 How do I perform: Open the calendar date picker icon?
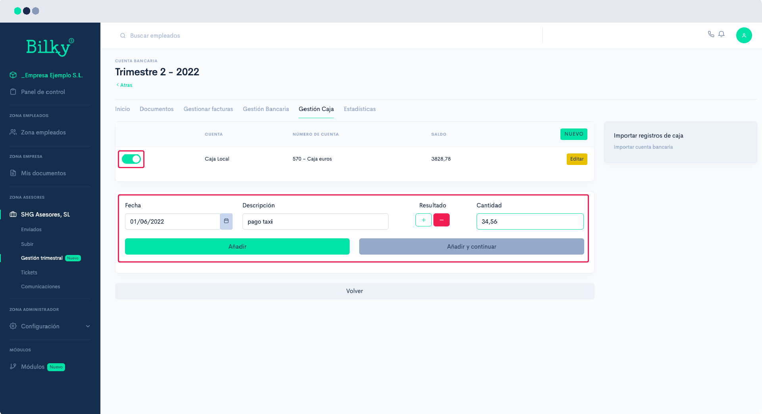point(226,221)
